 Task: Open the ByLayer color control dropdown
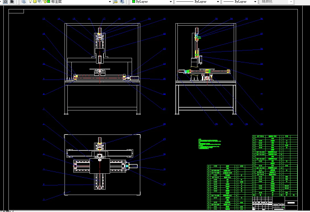click(171, 2)
